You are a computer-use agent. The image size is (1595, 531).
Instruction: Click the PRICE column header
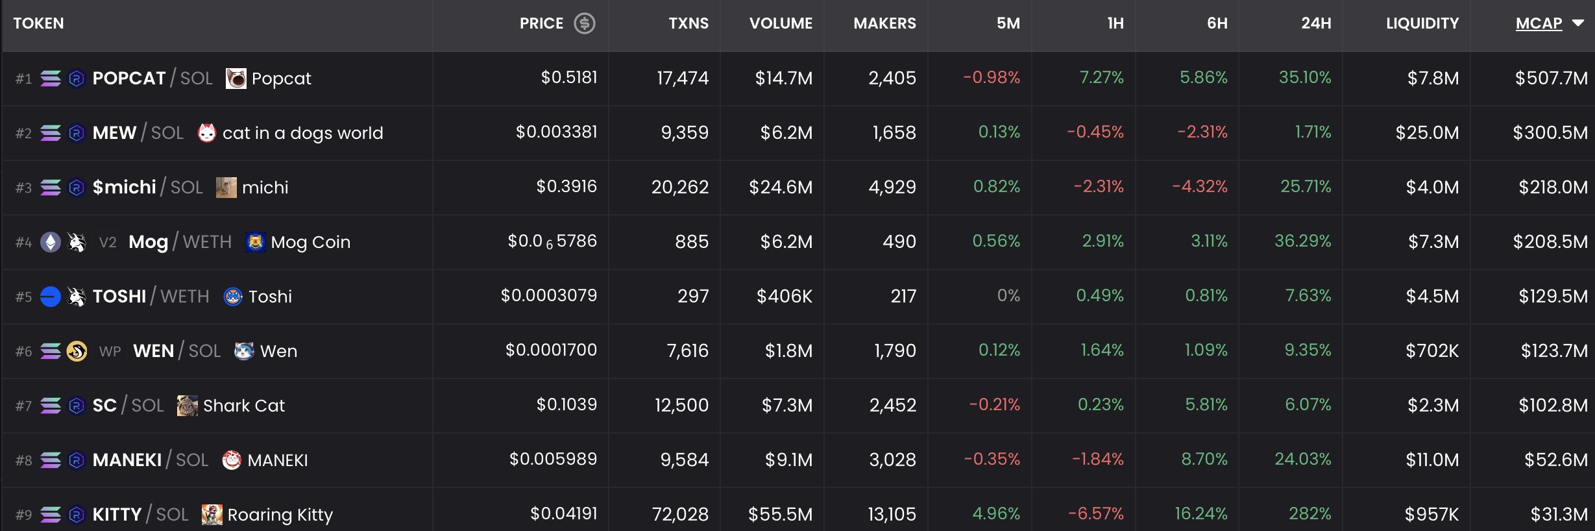click(541, 23)
